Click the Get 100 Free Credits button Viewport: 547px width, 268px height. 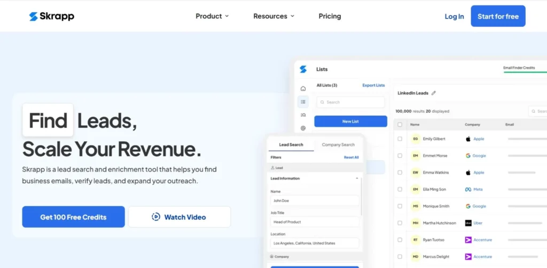(73, 217)
